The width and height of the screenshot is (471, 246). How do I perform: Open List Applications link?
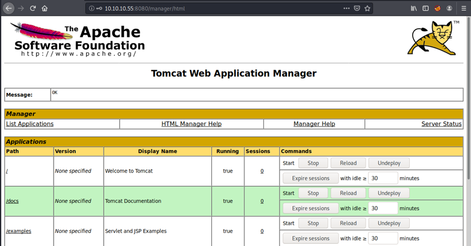(x=30, y=124)
